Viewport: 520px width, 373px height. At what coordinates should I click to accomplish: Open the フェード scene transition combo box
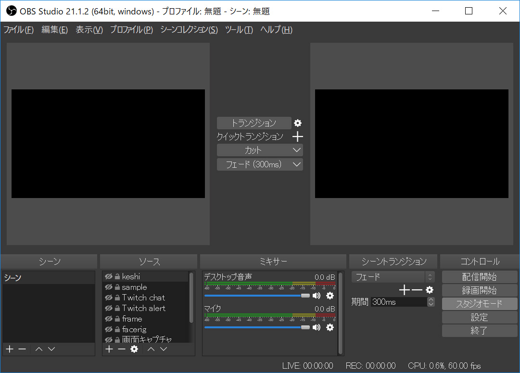[393, 277]
